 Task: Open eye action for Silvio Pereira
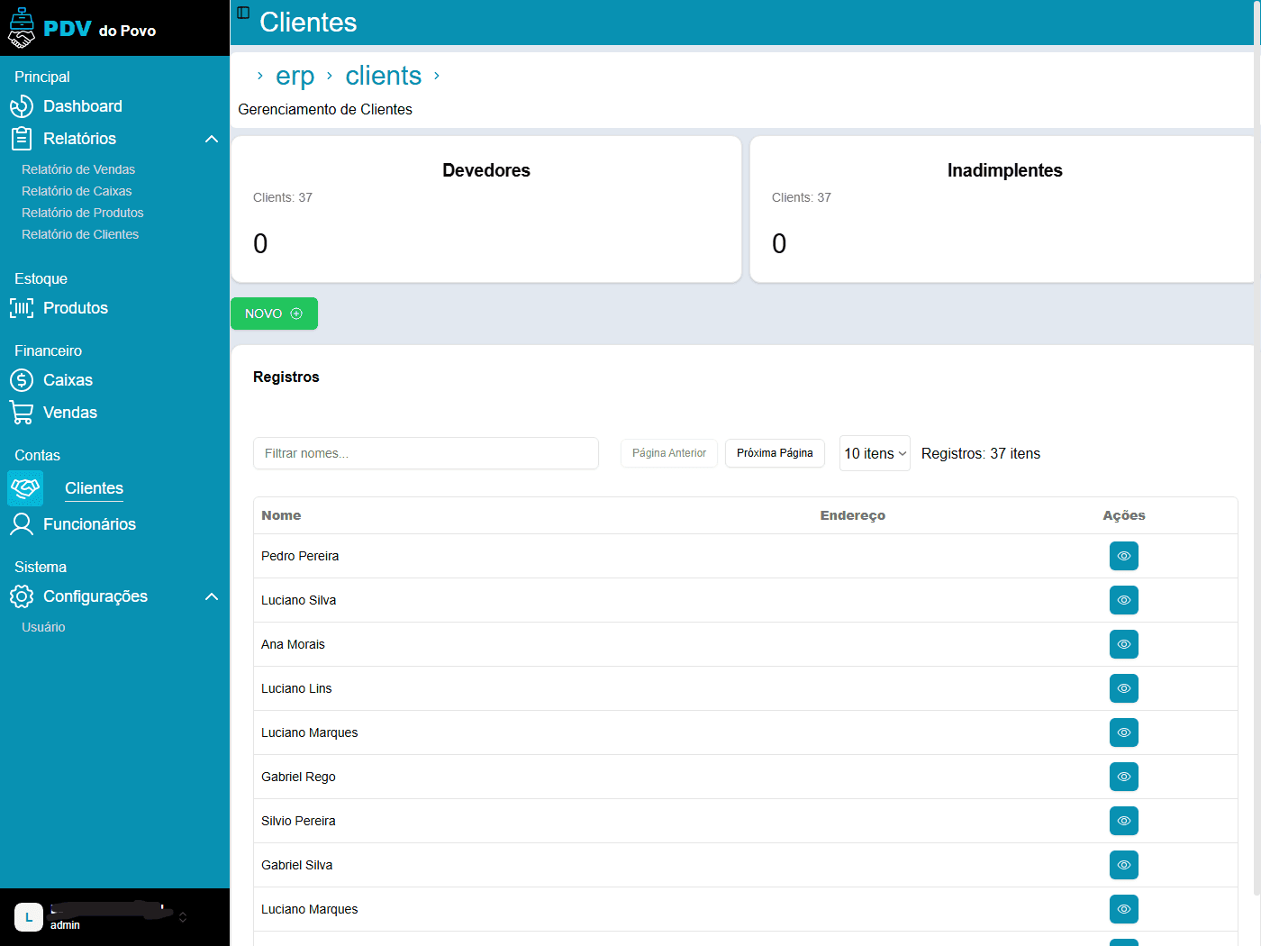point(1124,821)
